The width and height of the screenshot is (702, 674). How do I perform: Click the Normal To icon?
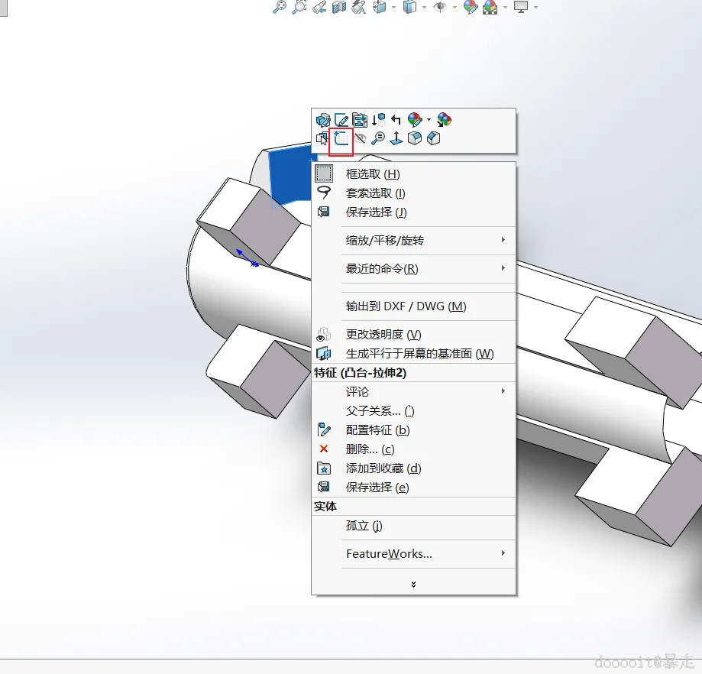pyautogui.click(x=396, y=138)
